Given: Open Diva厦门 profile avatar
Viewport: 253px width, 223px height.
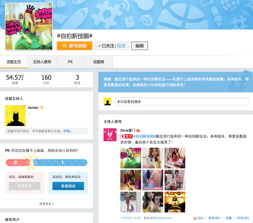Looking at the screenshot, I should [x=110, y=135].
